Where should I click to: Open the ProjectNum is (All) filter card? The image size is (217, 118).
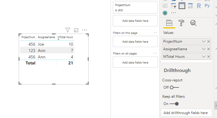(x=135, y=8)
